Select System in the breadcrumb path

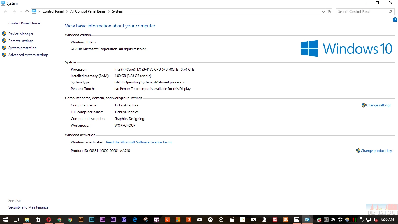pos(118,11)
